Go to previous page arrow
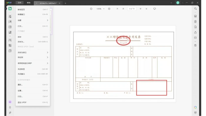 point(123,9)
